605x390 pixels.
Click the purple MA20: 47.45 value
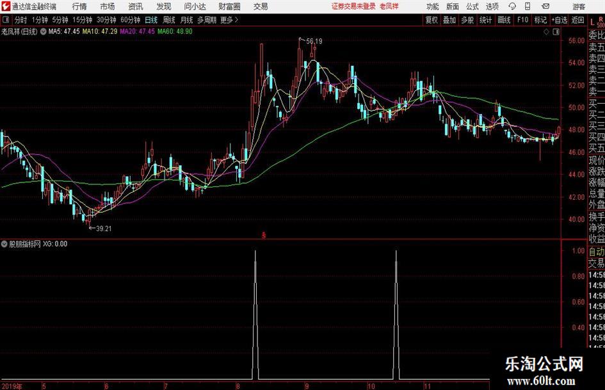point(138,31)
